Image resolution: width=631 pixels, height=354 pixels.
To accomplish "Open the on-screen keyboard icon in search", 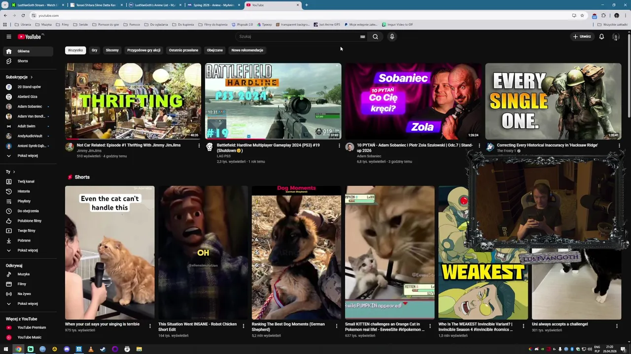I will click(362, 36).
